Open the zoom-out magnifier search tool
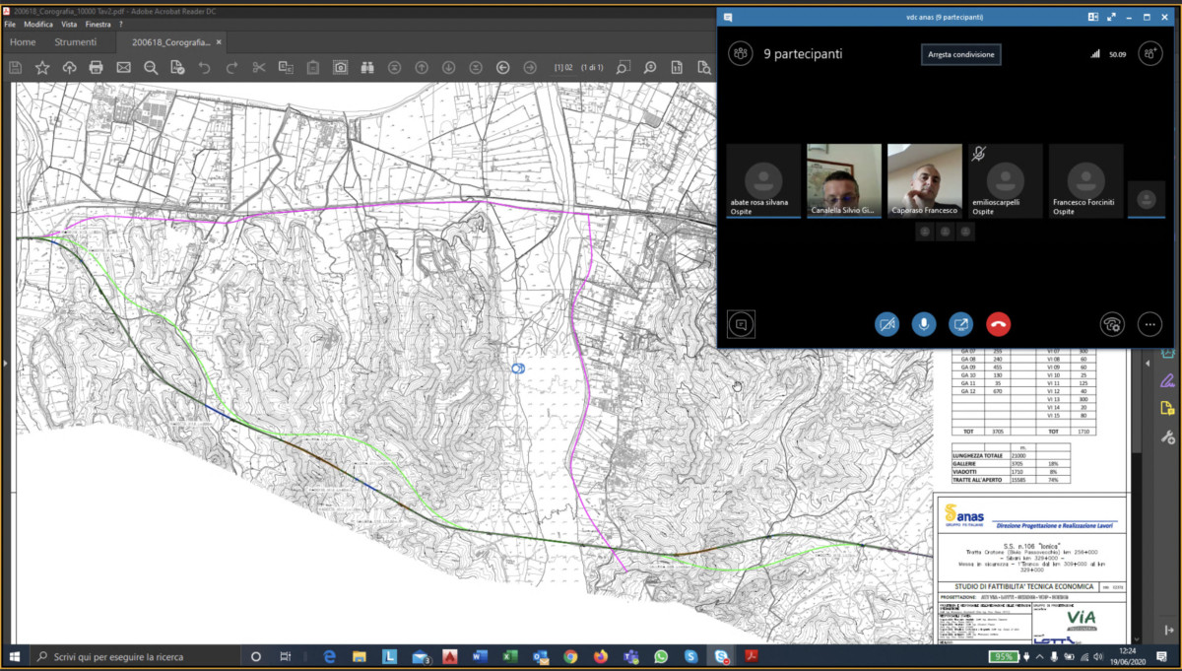 [151, 68]
